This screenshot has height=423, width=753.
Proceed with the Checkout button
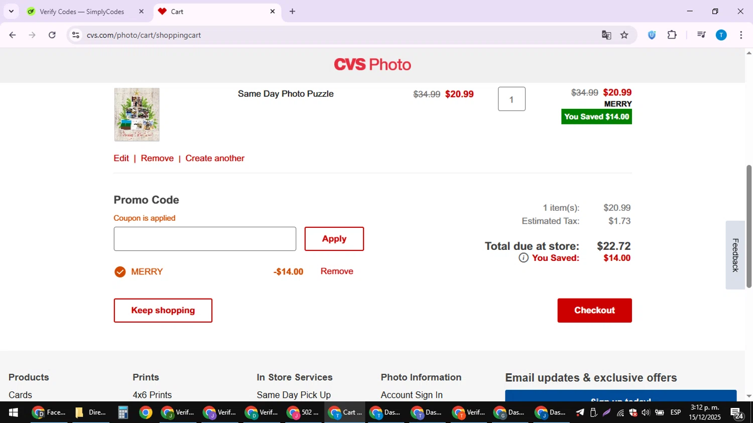(594, 311)
